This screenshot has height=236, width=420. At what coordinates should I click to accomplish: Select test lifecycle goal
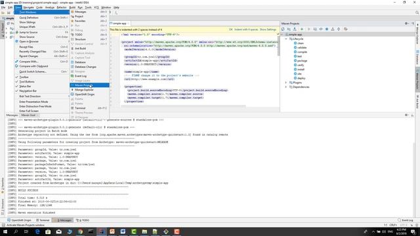click(x=298, y=56)
